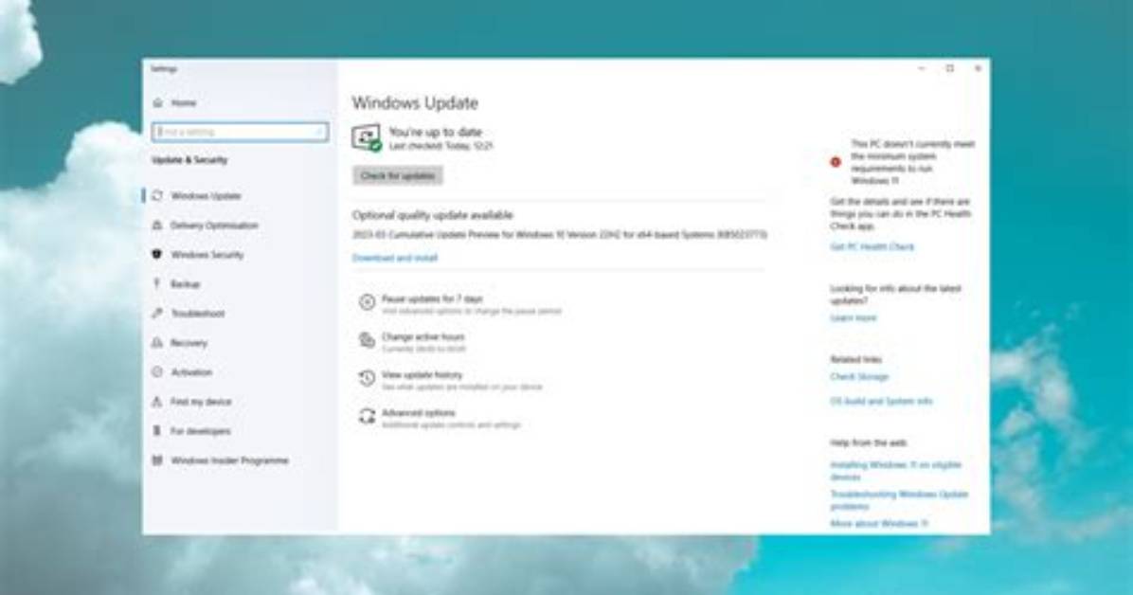Click the Check for updates button
Image resolution: width=1133 pixels, height=595 pixels.
[x=398, y=175]
